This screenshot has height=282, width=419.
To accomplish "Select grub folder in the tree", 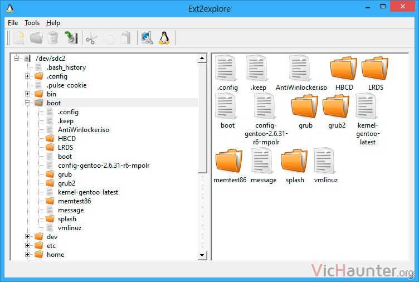I will (65, 174).
